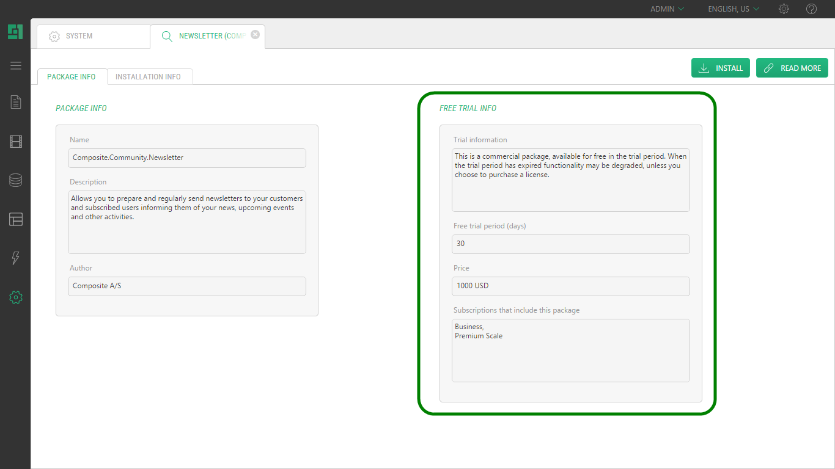
Task: Switch to the SYSTEM tab
Action: [x=93, y=36]
